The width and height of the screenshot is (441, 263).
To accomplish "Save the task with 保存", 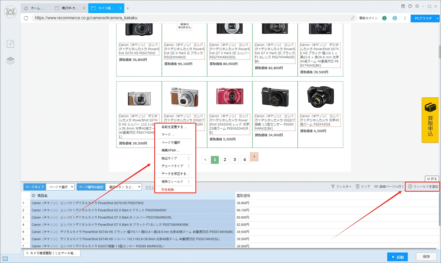I will pos(426,257).
